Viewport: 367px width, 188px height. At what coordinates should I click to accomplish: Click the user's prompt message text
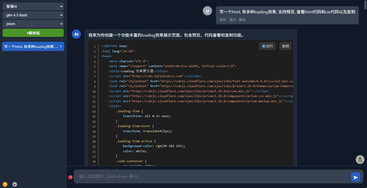287,12
